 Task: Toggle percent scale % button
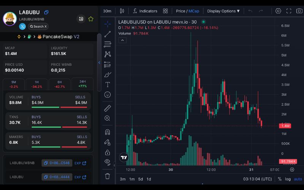tap(280, 179)
